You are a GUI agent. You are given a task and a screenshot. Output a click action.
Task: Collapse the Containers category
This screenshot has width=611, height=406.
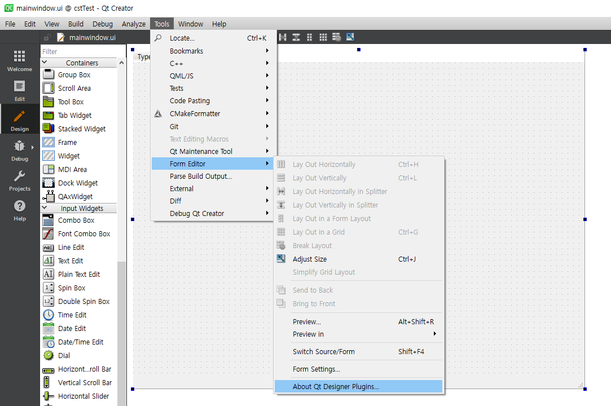pyautogui.click(x=45, y=63)
